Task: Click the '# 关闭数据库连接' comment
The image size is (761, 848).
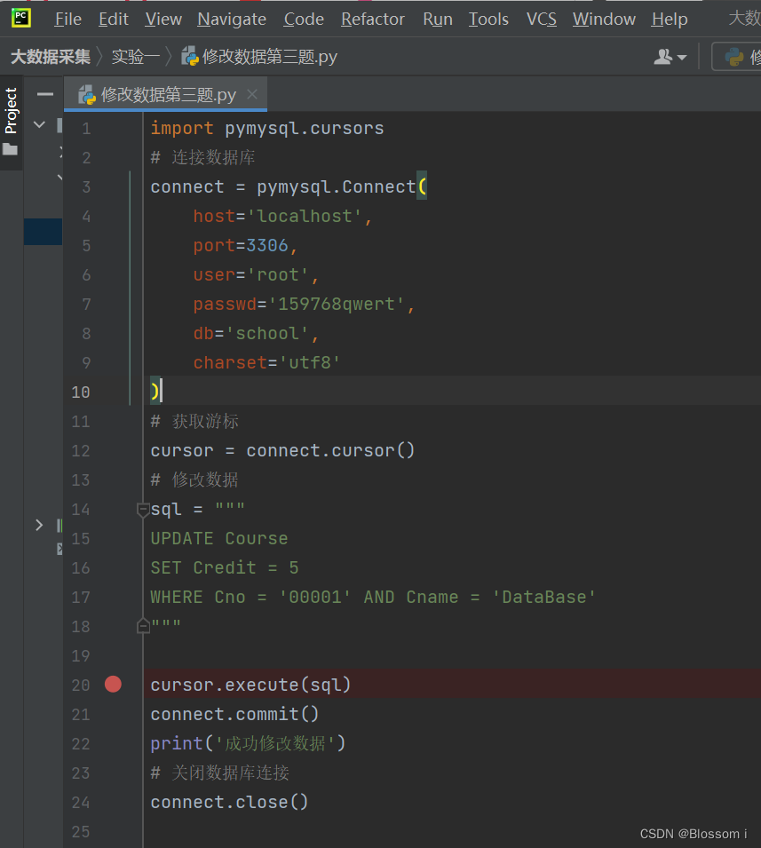Action: click(220, 773)
